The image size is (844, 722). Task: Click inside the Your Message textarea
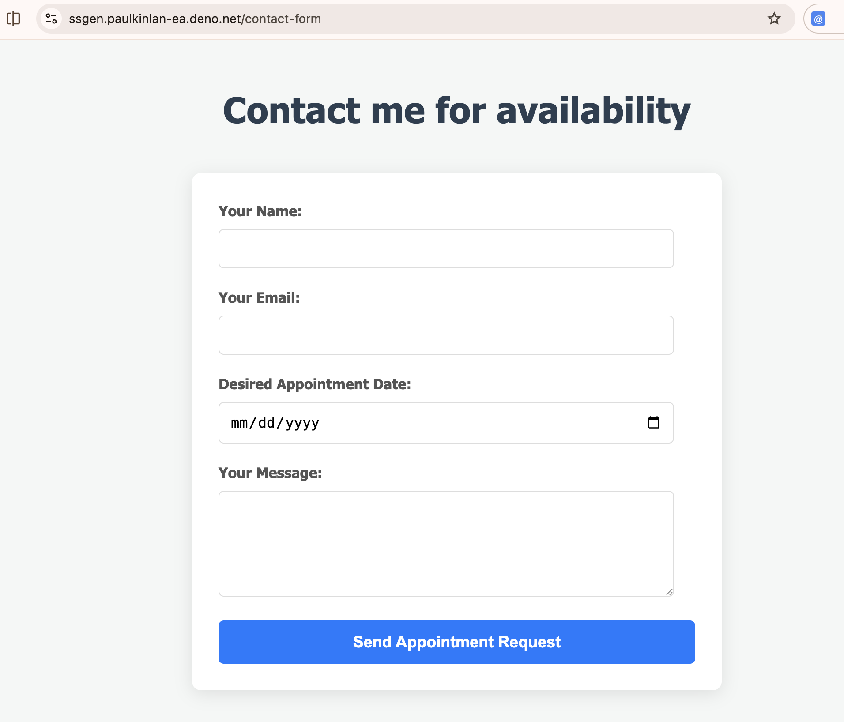(x=446, y=543)
